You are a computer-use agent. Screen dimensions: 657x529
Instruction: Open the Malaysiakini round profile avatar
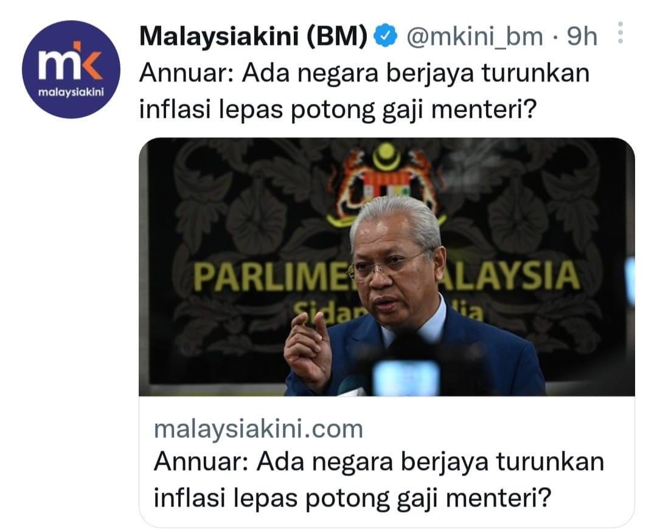tap(71, 69)
